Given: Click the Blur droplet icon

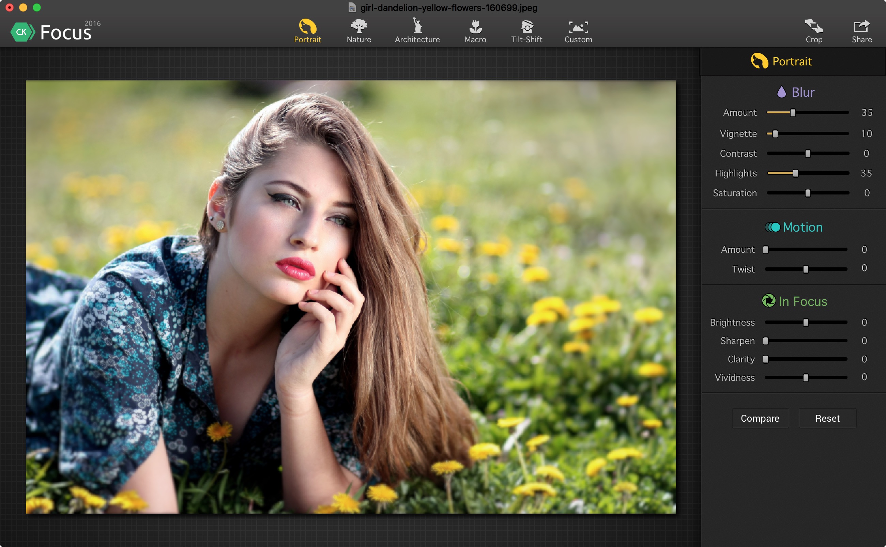Looking at the screenshot, I should click(x=781, y=92).
